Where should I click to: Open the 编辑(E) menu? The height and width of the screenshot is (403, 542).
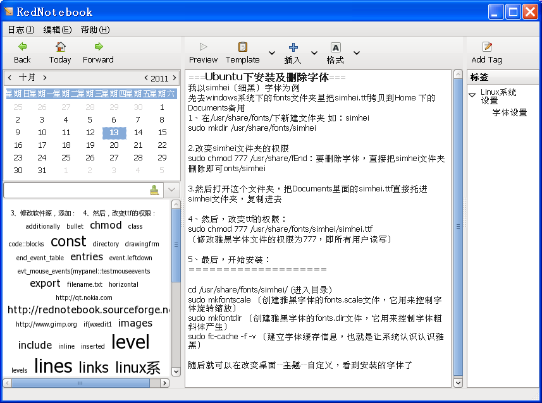pos(58,30)
